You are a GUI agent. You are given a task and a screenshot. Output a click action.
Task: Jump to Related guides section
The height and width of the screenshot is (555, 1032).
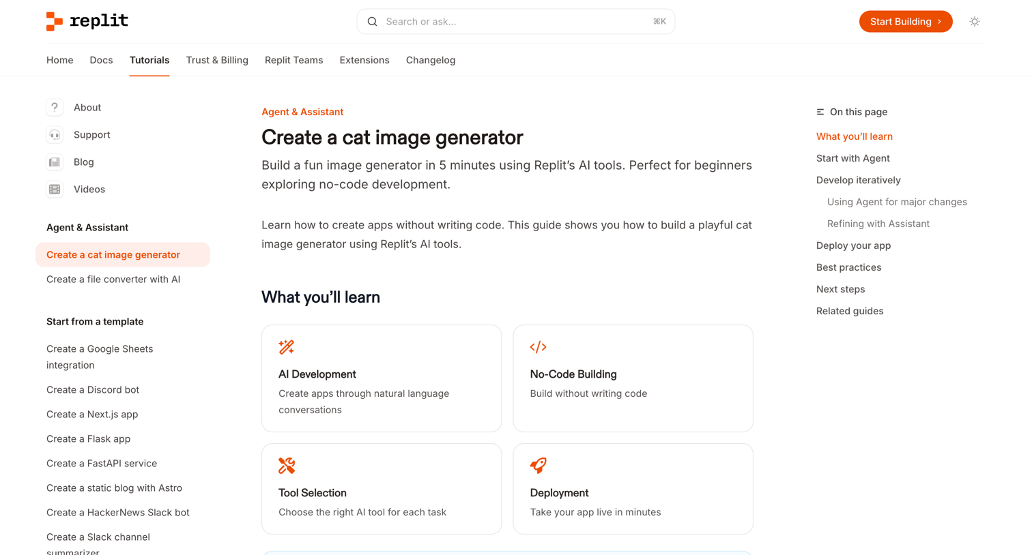click(x=850, y=311)
